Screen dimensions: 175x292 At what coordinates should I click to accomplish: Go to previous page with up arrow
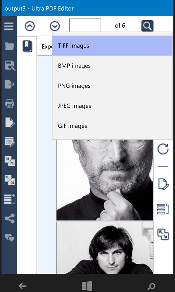coord(30,26)
